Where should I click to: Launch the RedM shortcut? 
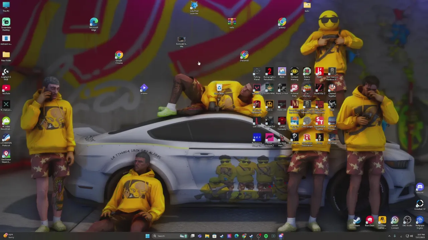click(x=319, y=73)
